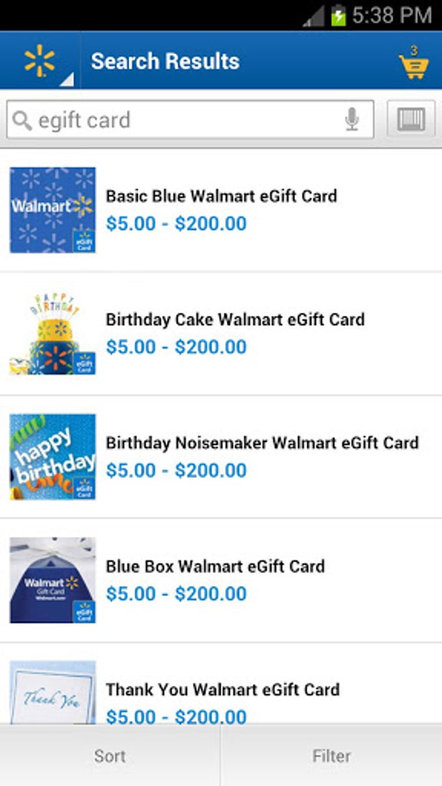
Task: Open the Blue Box gift card image
Action: (x=53, y=581)
